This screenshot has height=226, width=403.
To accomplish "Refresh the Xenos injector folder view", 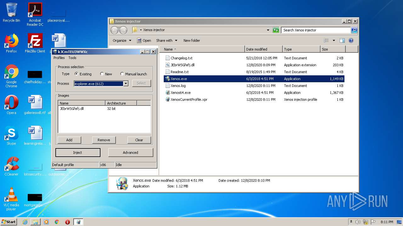I will point(276,30).
